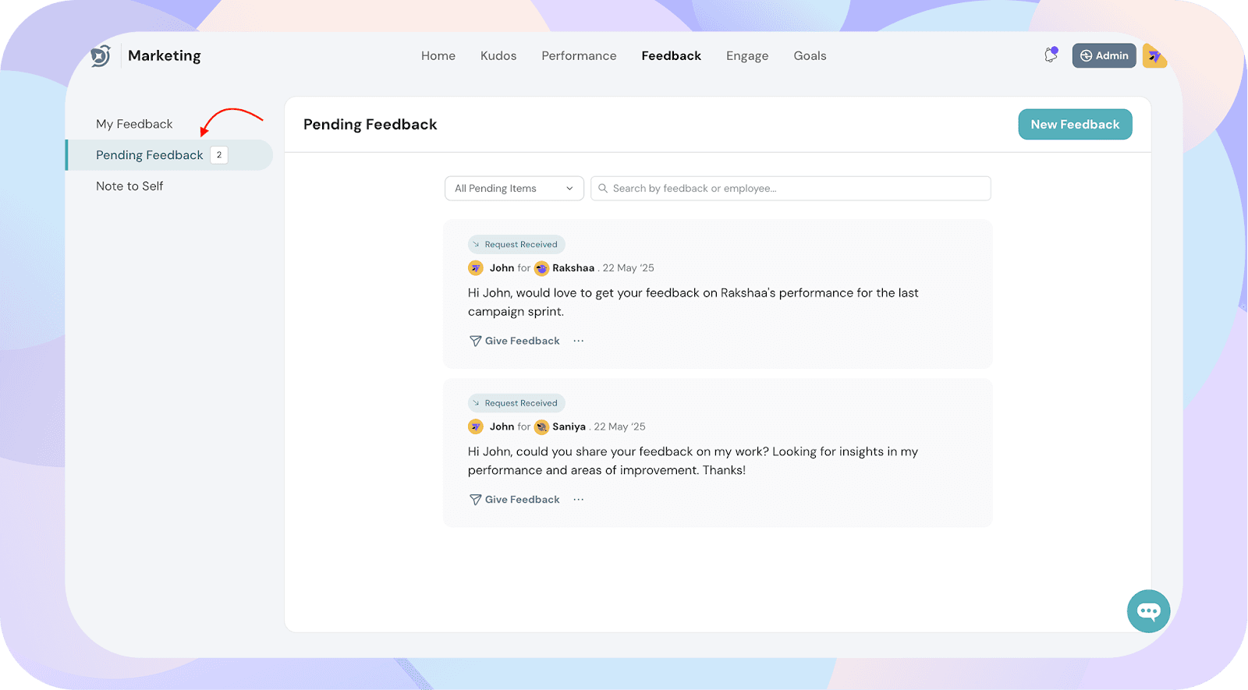
Task: Give Feedback on Rakshaa's request
Action: [x=515, y=341]
